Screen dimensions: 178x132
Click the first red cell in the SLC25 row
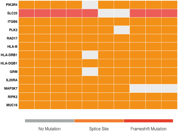click(26, 13)
